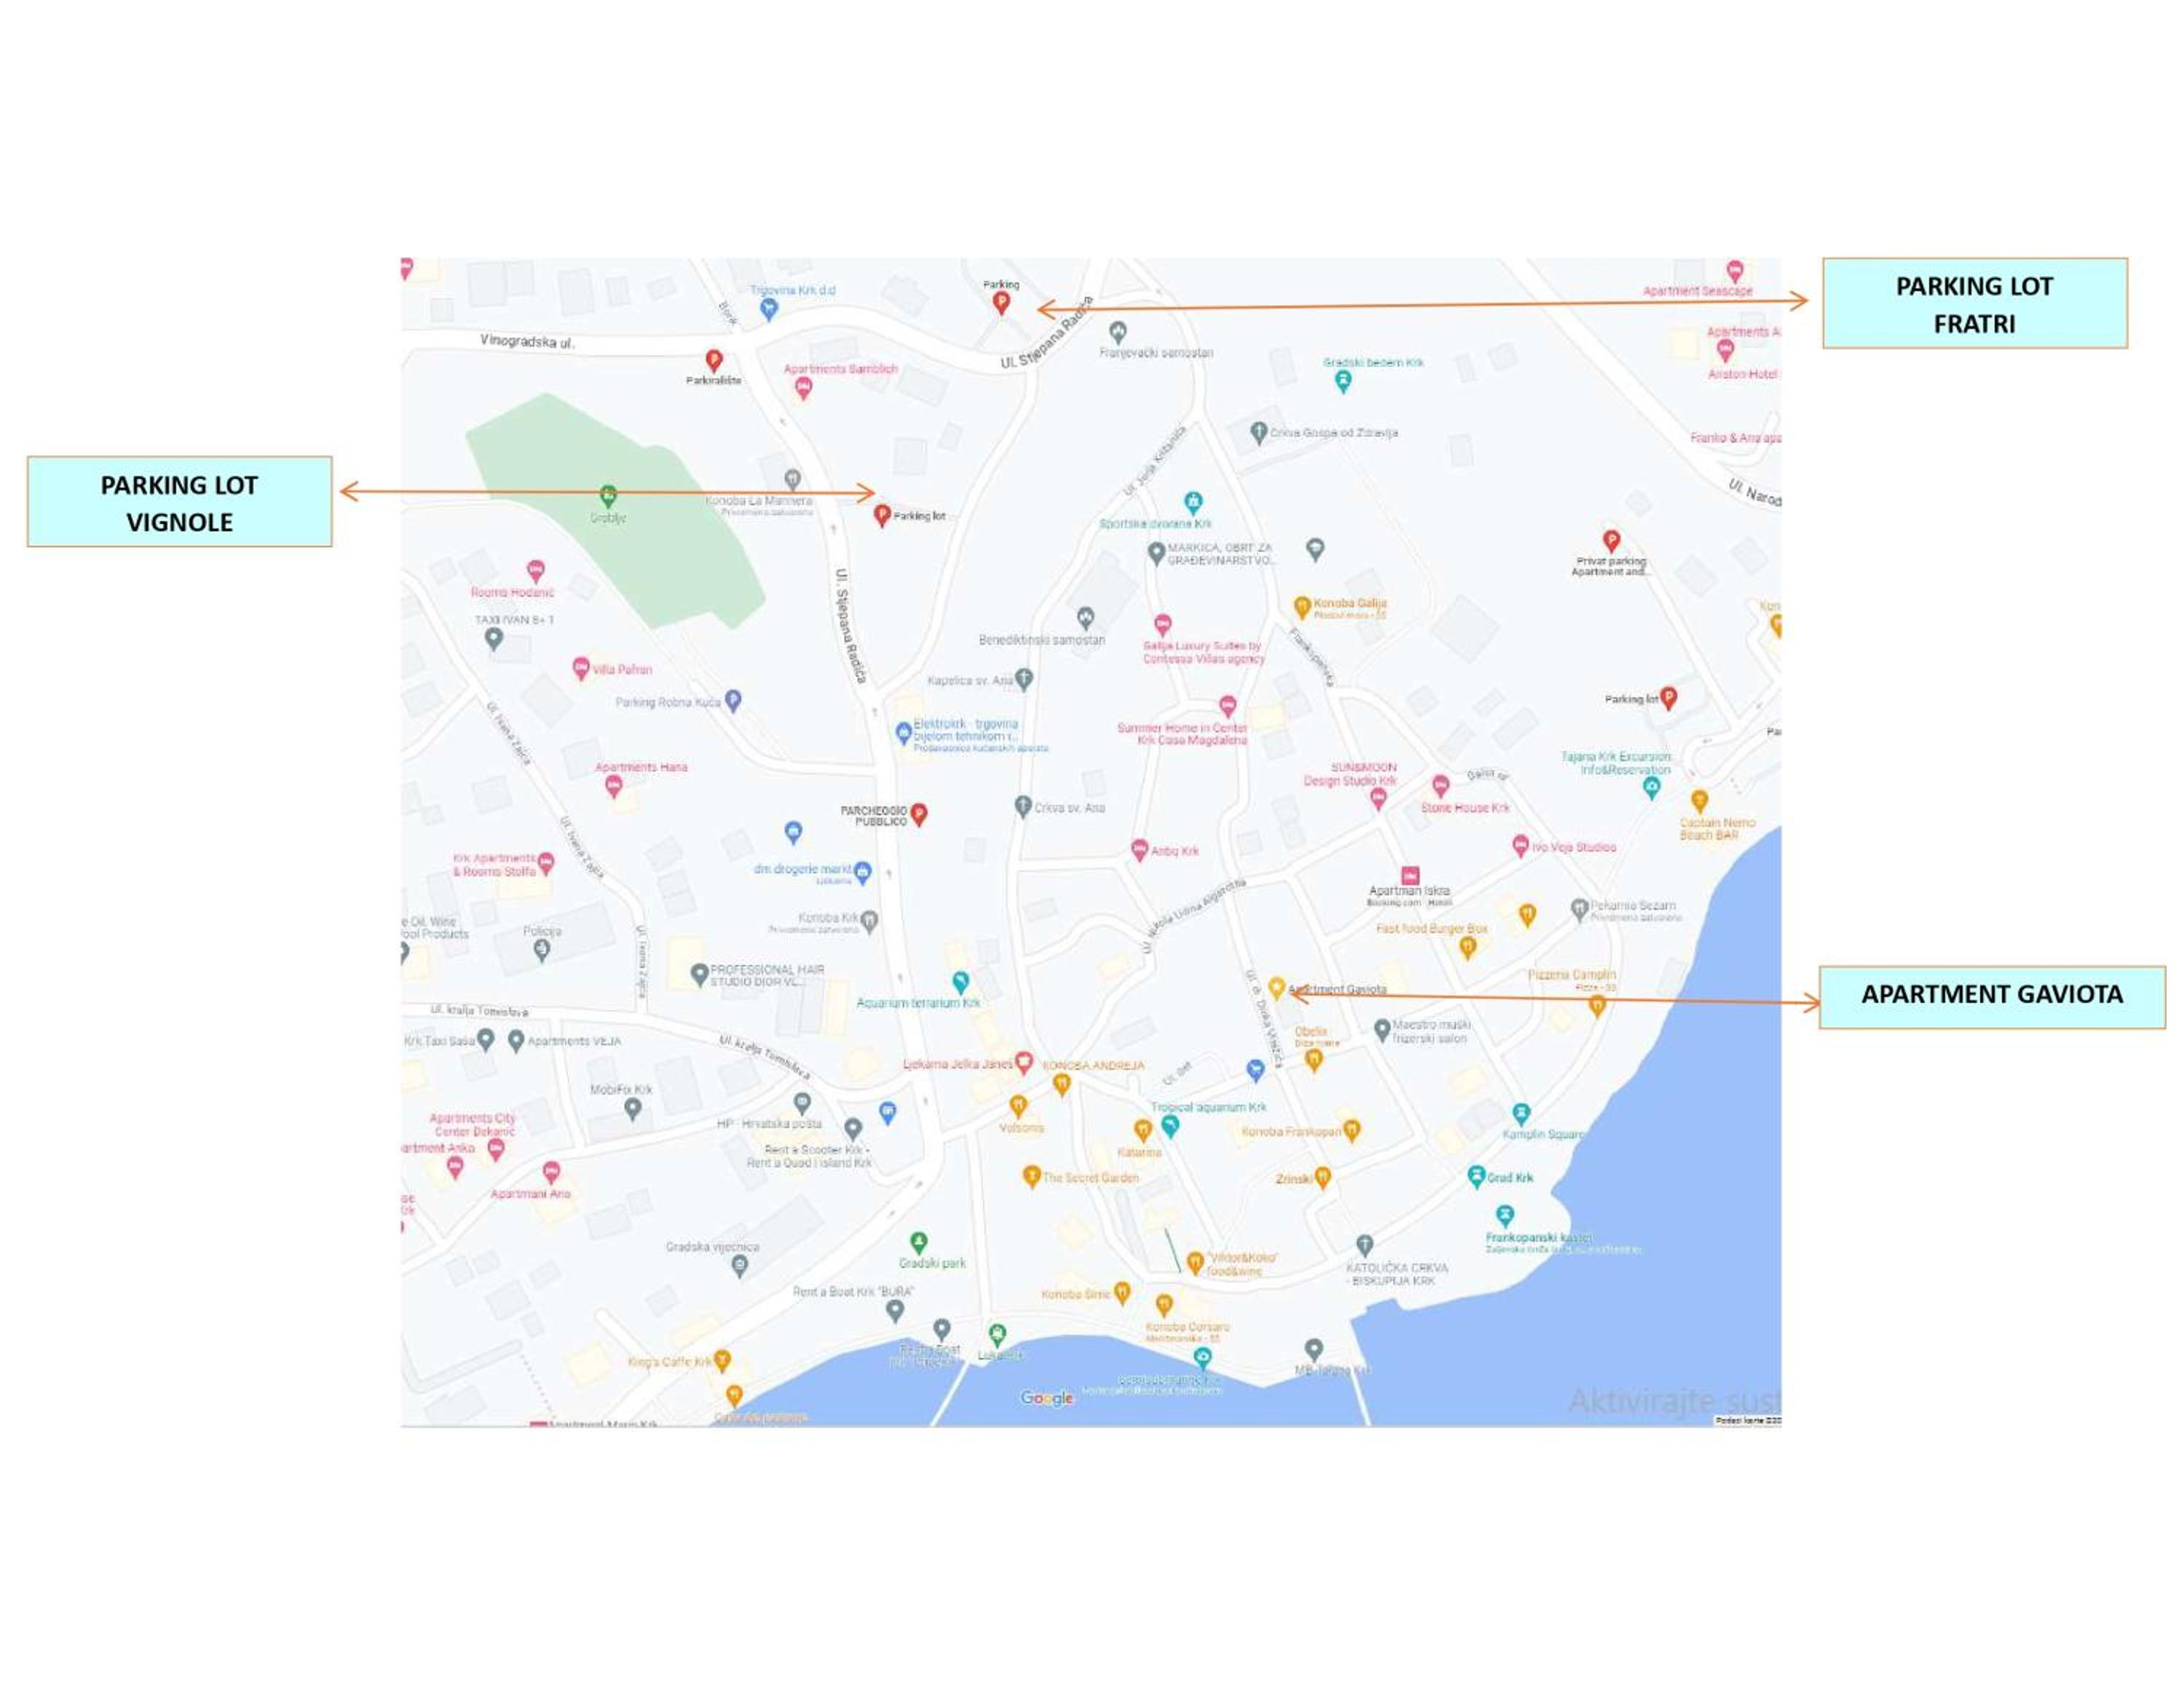Select the Aquarium terrarium Krk marker
Screen dimensions: 2184x1687
pyautogui.click(x=960, y=982)
